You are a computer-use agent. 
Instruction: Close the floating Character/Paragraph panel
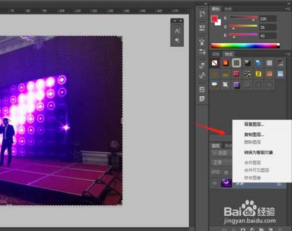point(180,20)
